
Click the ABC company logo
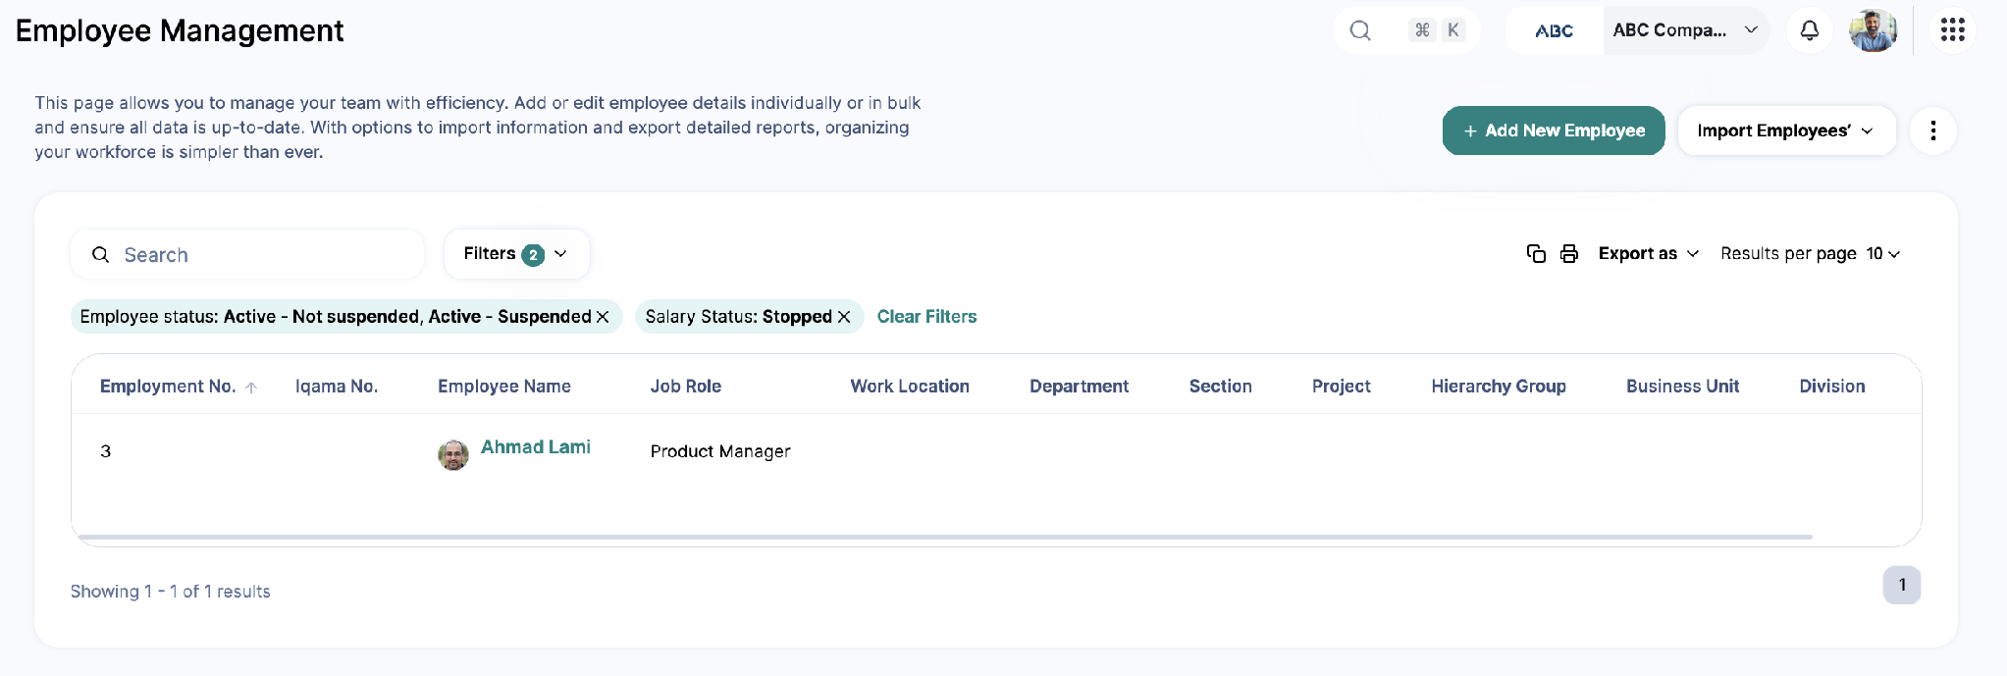(1554, 30)
